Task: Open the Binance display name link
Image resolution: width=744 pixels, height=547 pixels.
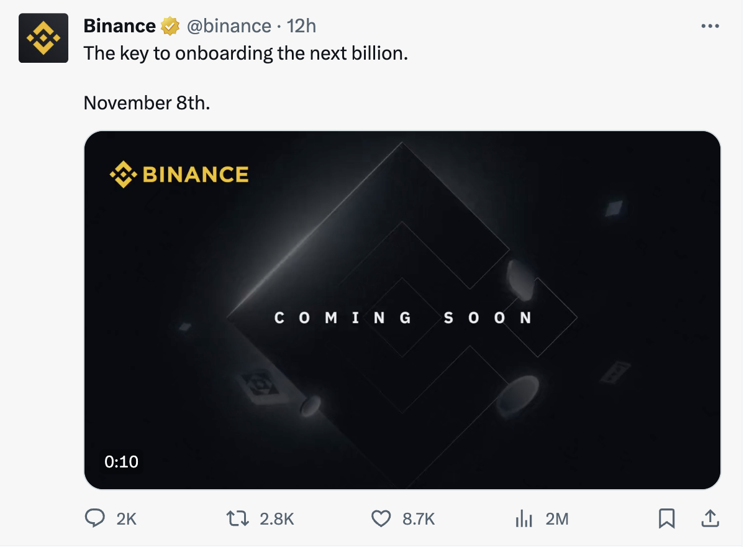Action: point(119,25)
